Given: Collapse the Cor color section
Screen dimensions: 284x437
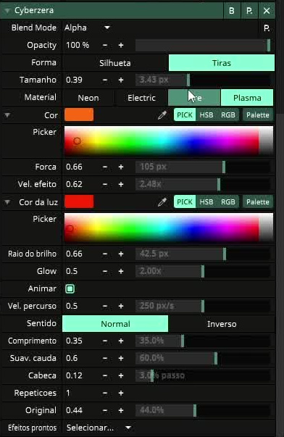Looking at the screenshot, I should pos(7,115).
